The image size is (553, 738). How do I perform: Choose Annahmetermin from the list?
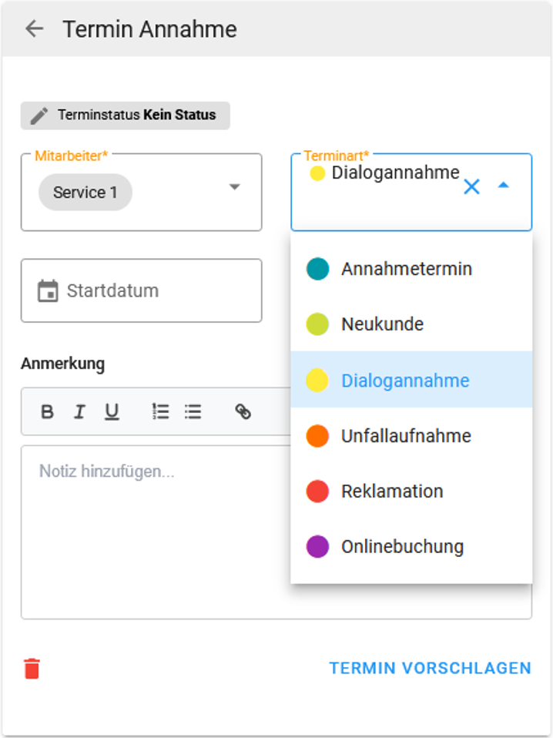click(411, 269)
